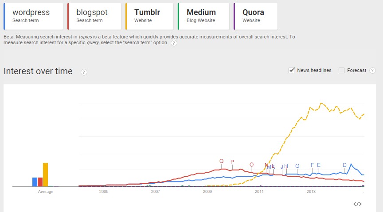The height and width of the screenshot is (212, 383).
Task: Show news headline marker O
Action: pos(251,165)
